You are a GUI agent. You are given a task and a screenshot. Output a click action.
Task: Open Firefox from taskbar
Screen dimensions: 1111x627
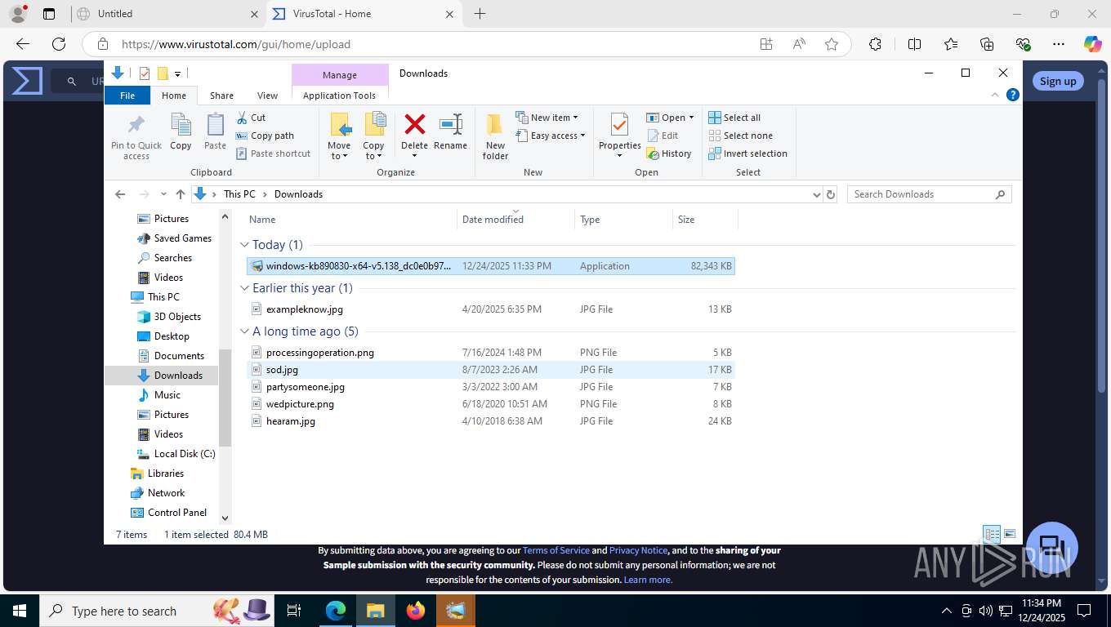tap(415, 610)
